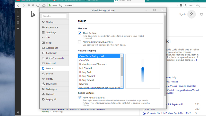Open the Start Page settings section
Viewport: 206px width, 116px height.
(54, 32)
